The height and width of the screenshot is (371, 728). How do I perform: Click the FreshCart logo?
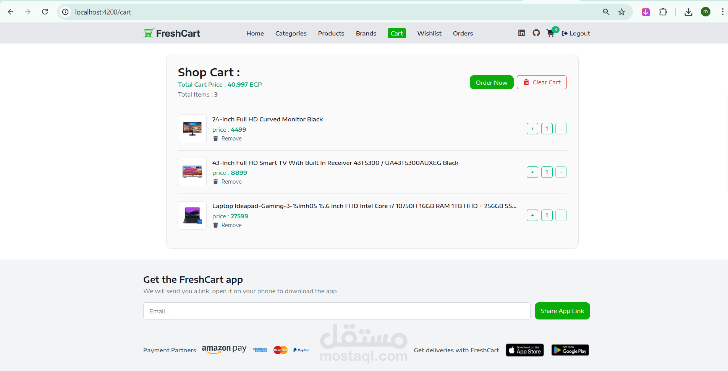point(172,33)
